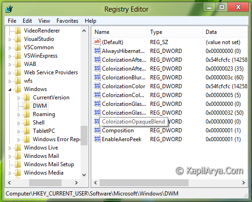
Task: Expand the wfs key
Action: click(x=10, y=81)
